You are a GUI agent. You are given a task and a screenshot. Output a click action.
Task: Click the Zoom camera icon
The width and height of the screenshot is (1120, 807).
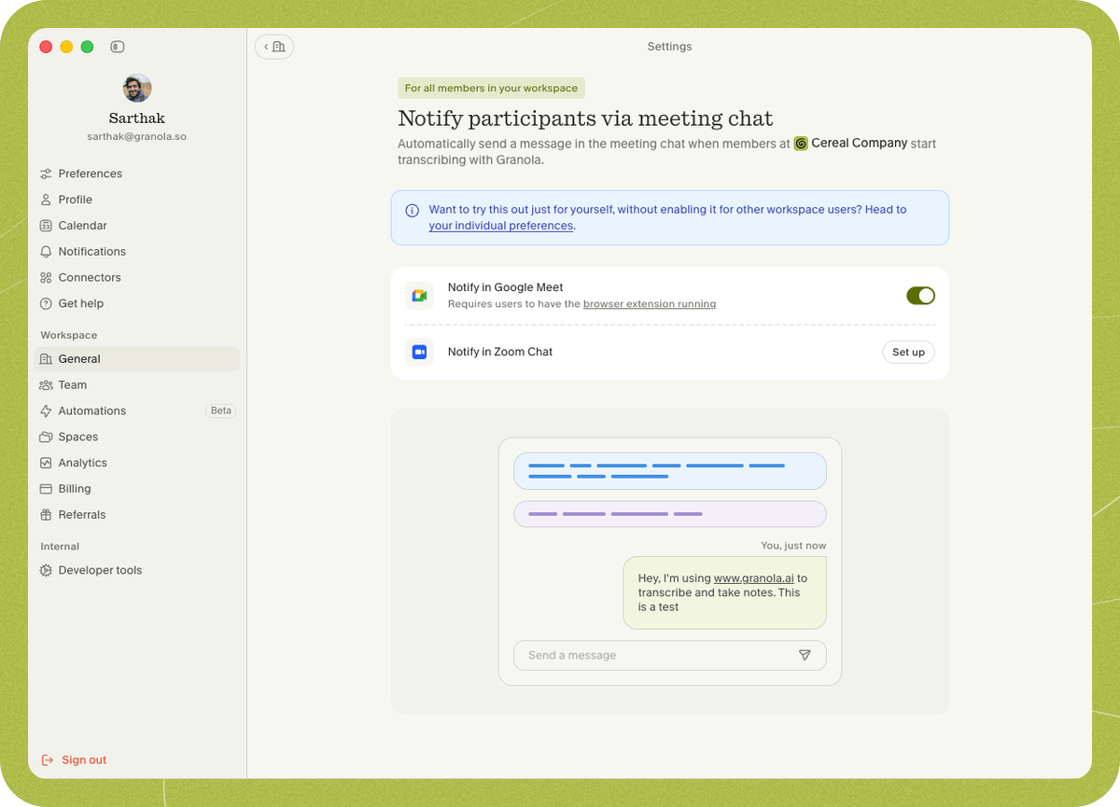[x=420, y=352]
